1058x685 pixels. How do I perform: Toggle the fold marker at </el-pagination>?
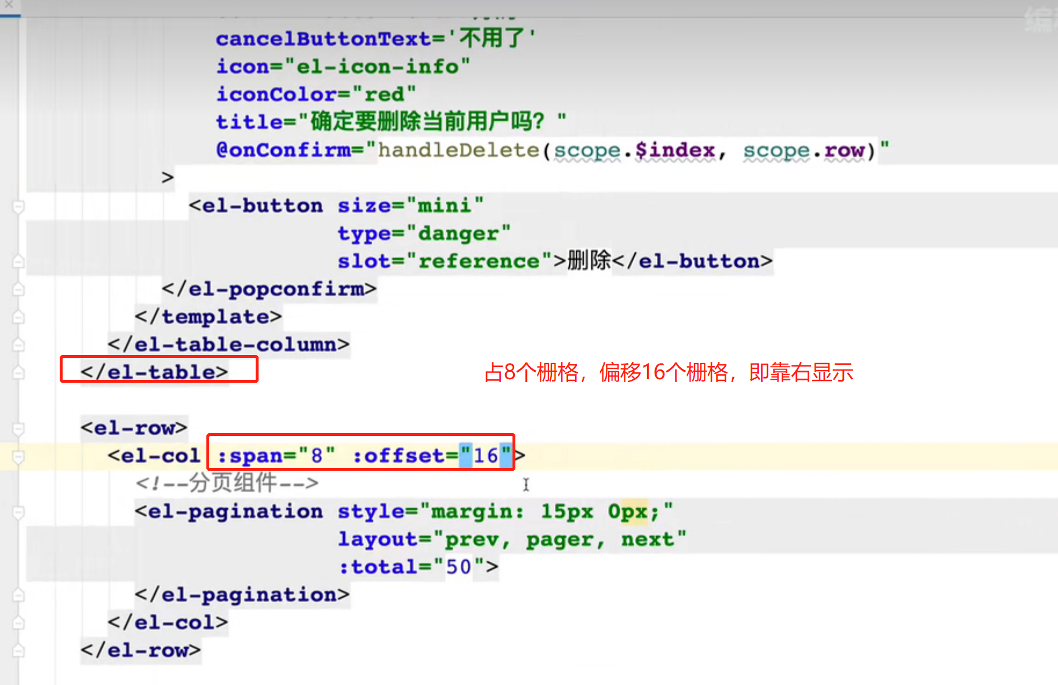tap(19, 595)
